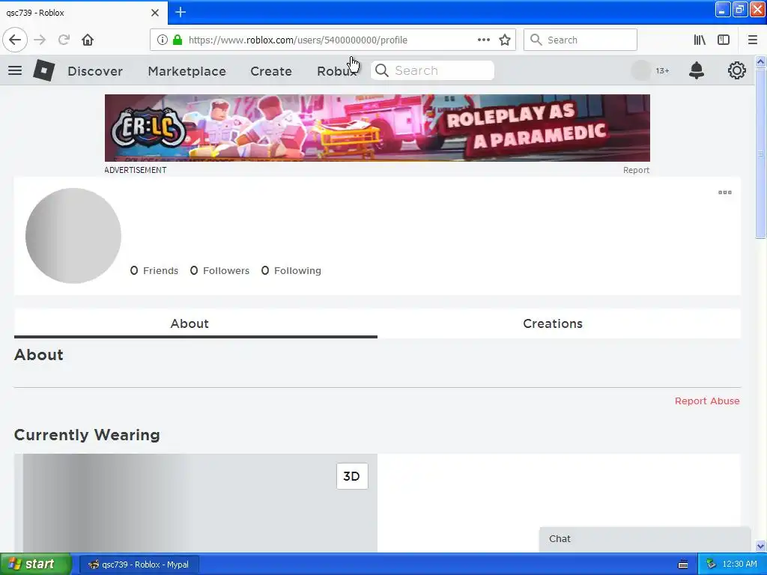Screen dimensions: 767x575
Task: Go to Discover in Roblox navigation
Action: point(95,71)
